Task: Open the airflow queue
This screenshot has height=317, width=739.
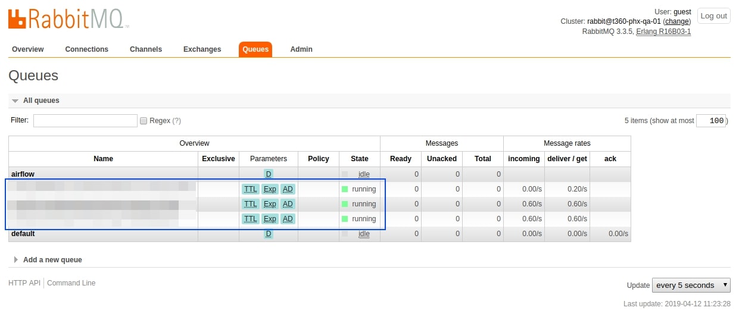Action: click(x=23, y=174)
